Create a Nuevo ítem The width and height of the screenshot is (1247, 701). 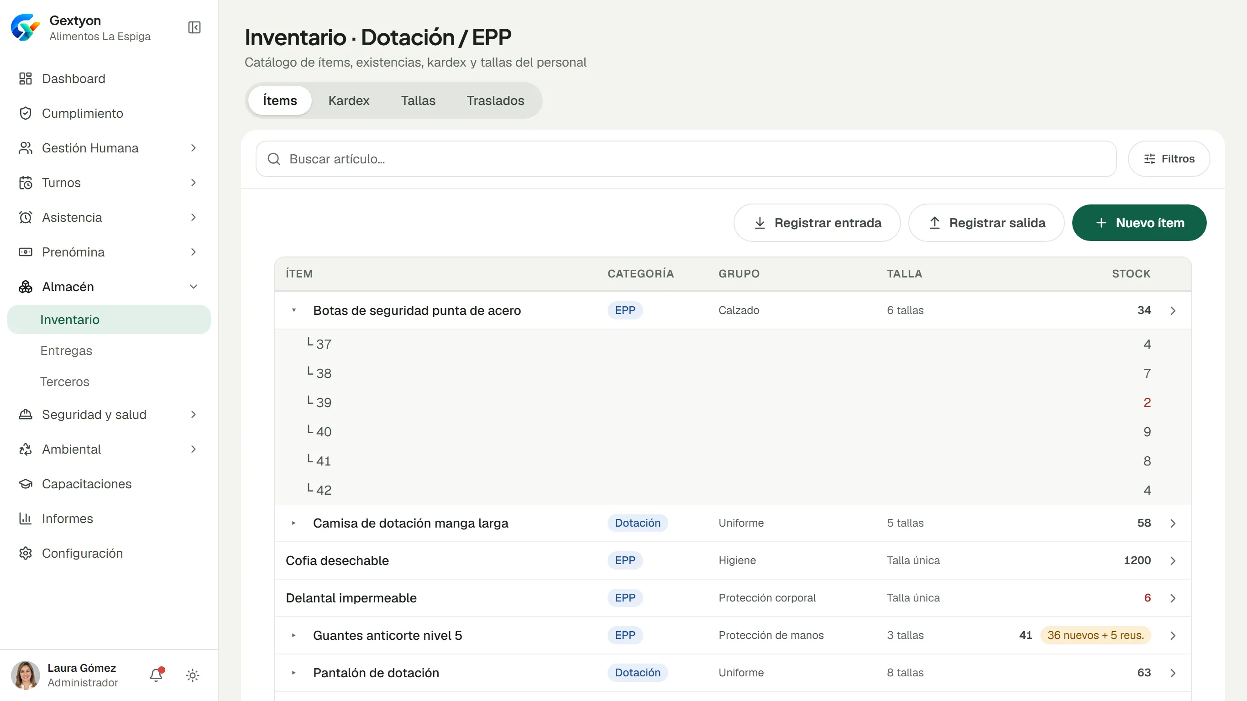pos(1139,223)
